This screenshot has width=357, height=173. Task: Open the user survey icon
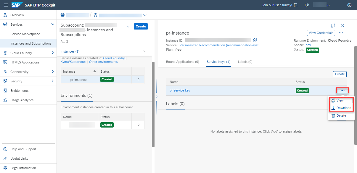click(x=295, y=5)
